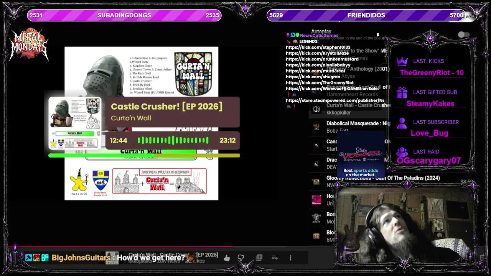This screenshot has height=276, width=491.
Task: Click the green verified badge next to NecroCaticGames
Action: (x=297, y=35)
